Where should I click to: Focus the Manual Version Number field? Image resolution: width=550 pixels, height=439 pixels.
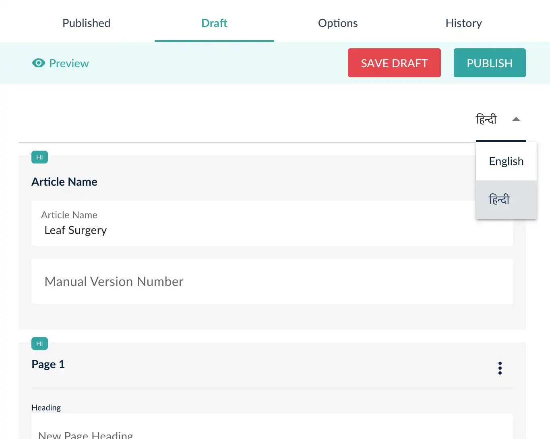pyautogui.click(x=272, y=281)
